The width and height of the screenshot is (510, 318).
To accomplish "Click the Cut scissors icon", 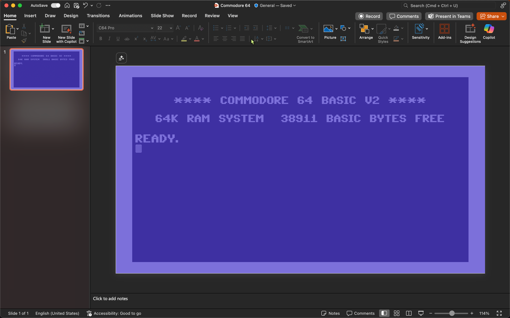I will [x=24, y=26].
